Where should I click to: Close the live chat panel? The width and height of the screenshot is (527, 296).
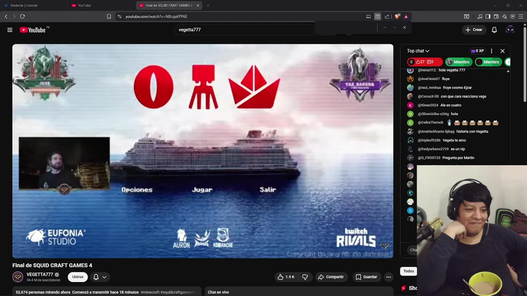click(x=502, y=51)
